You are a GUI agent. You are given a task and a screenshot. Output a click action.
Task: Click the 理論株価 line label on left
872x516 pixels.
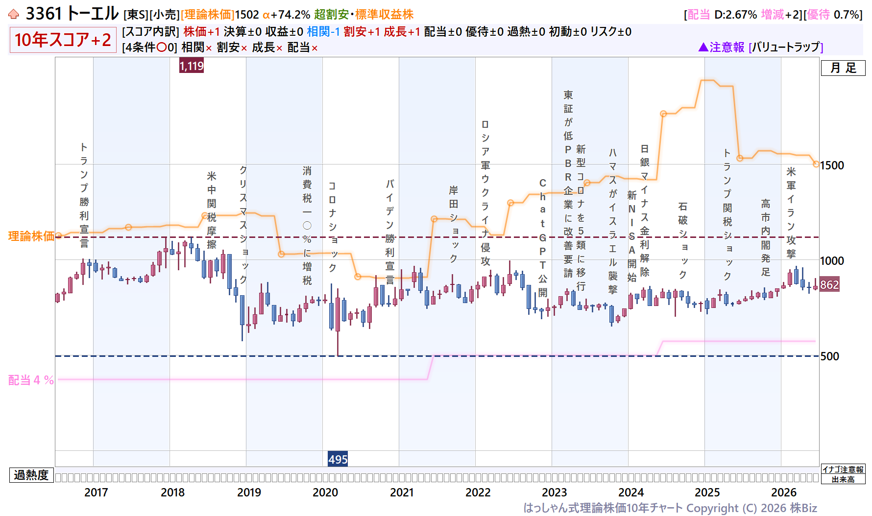(31, 236)
